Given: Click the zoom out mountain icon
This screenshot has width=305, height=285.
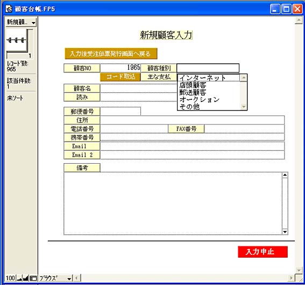Looking at the screenshot, I should (19, 279).
